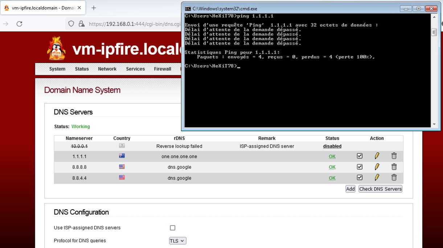Open the System menu
Screen dimensions: 443x248
pyautogui.click(x=57, y=69)
